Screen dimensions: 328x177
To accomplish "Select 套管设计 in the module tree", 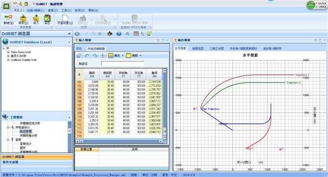I will pyautogui.click(x=25, y=144).
